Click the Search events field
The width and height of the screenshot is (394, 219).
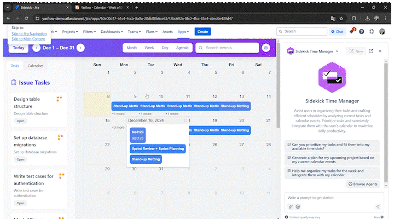(x=227, y=48)
